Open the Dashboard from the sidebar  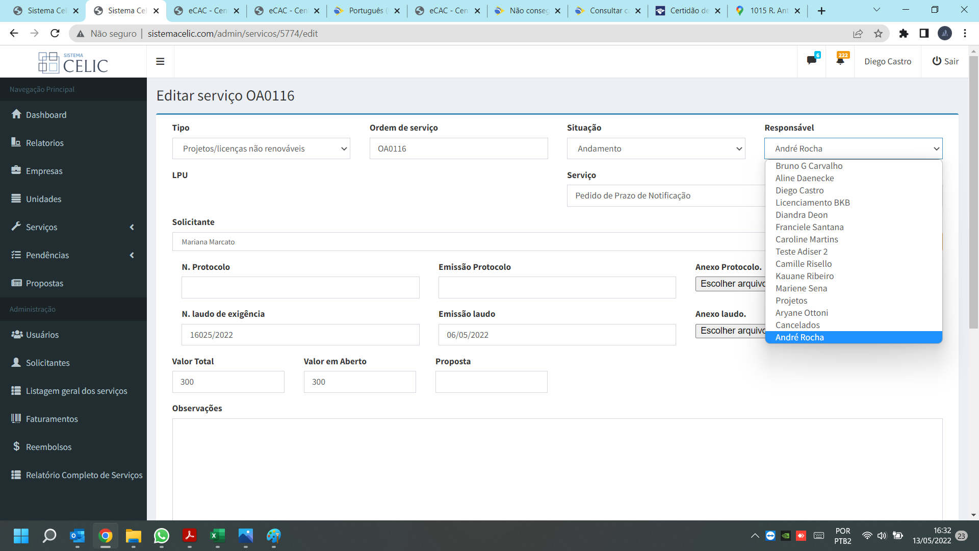pyautogui.click(x=46, y=114)
